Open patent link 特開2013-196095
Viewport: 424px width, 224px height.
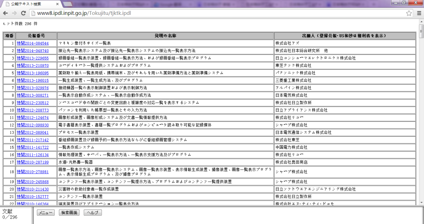(33, 73)
